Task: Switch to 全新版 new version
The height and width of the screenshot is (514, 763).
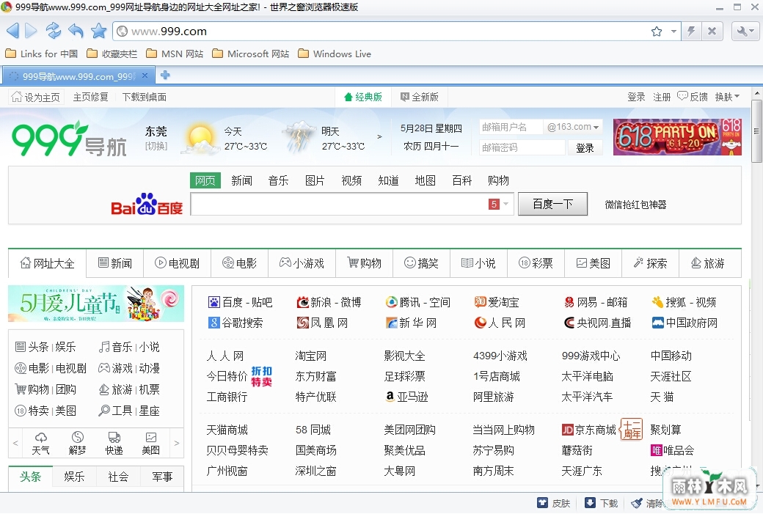Action: point(420,98)
